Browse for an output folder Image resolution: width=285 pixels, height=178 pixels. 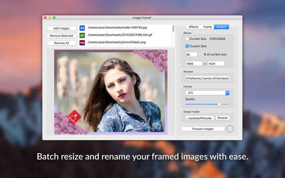click(222, 118)
